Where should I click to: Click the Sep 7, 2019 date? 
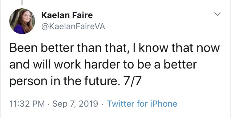[x=75, y=104]
